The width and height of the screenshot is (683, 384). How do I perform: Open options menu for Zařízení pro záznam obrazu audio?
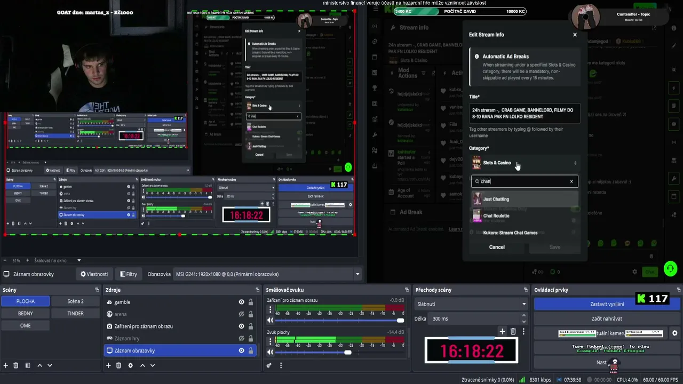pos(270,309)
